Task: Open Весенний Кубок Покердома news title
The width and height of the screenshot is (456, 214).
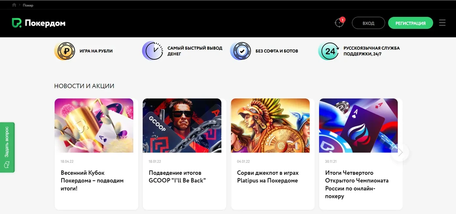Action: pos(92,181)
